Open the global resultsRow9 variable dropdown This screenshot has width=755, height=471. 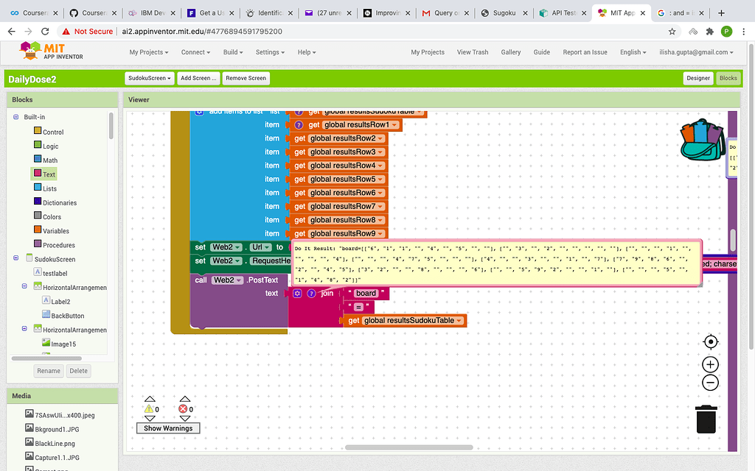click(x=380, y=233)
